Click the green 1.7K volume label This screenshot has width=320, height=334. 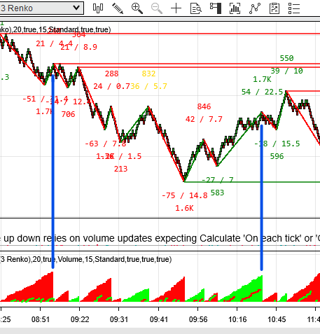(x=262, y=80)
